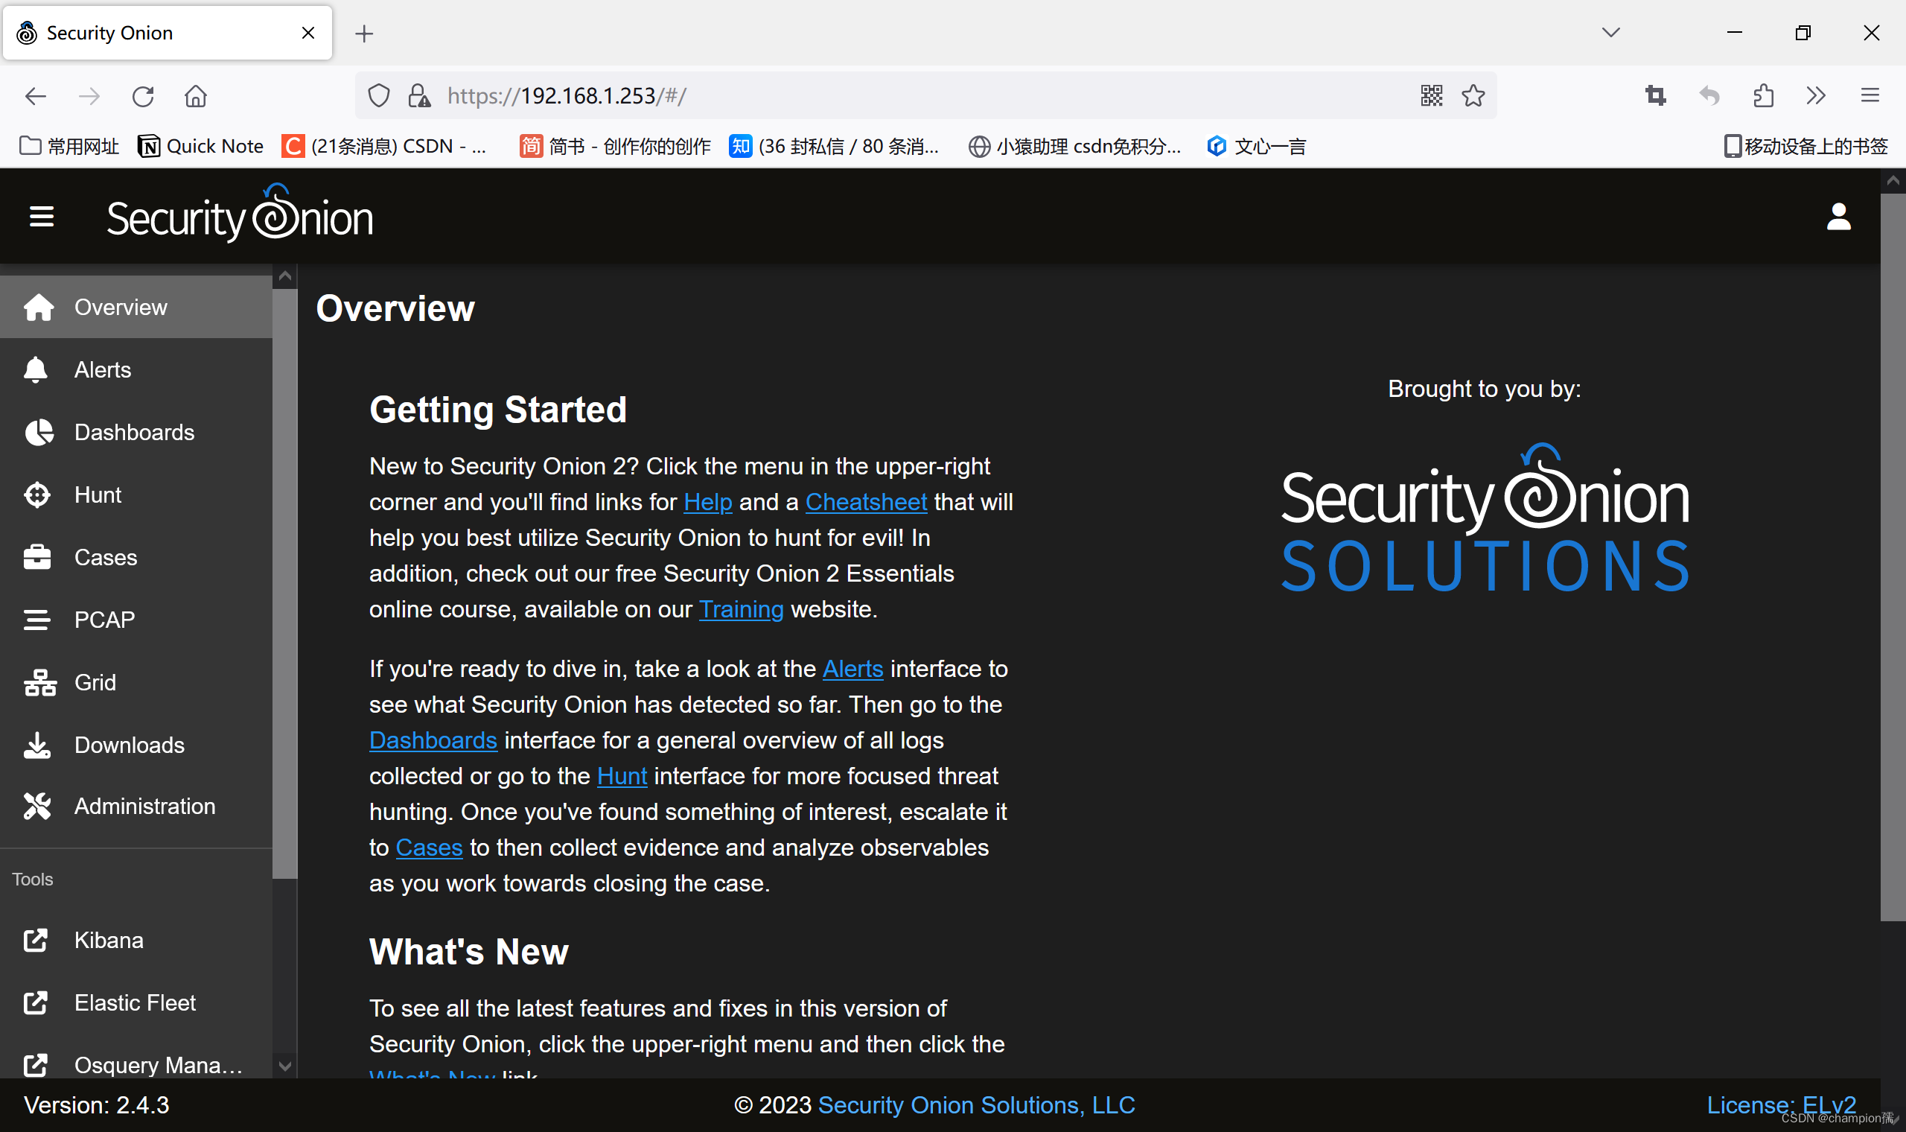This screenshot has width=1906, height=1132.
Task: Expand the browser tabs list chevron
Action: [x=1610, y=33]
